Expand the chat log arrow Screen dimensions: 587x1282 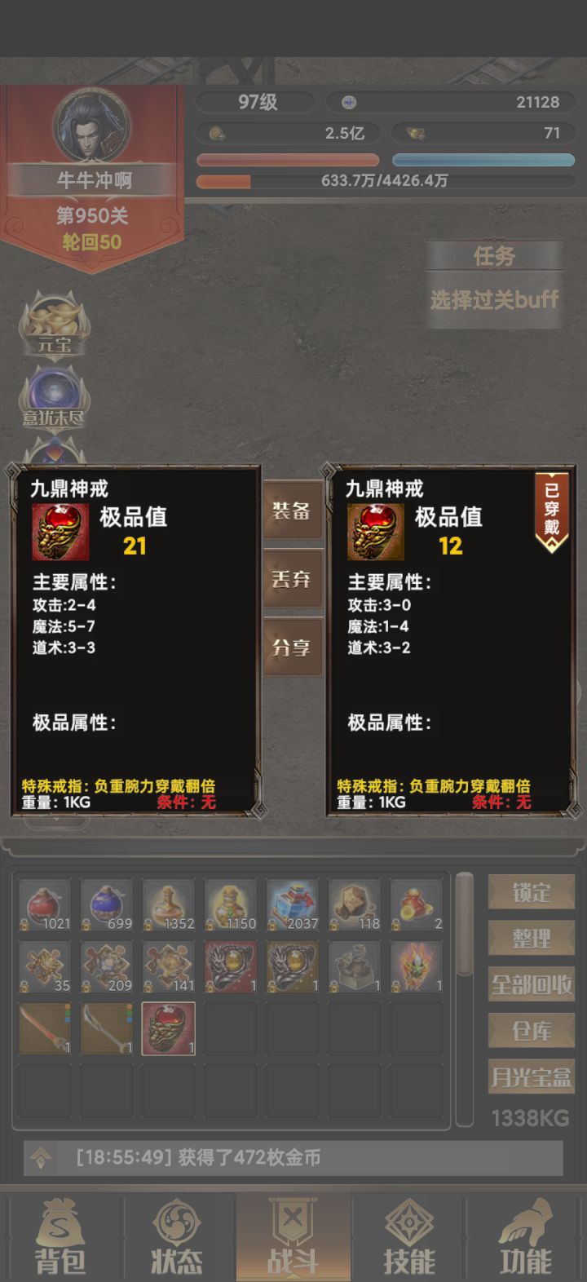coord(41,1158)
